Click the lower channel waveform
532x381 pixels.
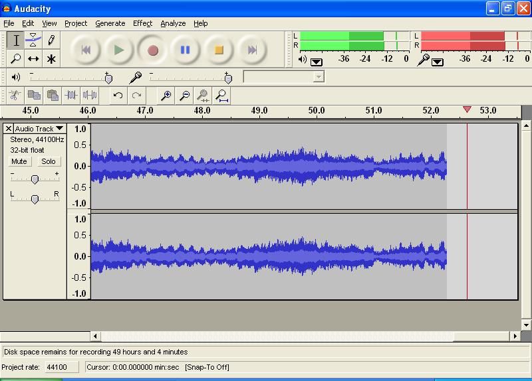pos(269,256)
